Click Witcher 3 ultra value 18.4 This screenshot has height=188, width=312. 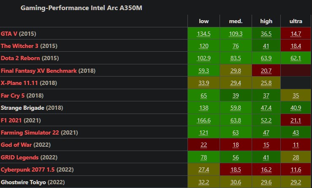point(296,46)
